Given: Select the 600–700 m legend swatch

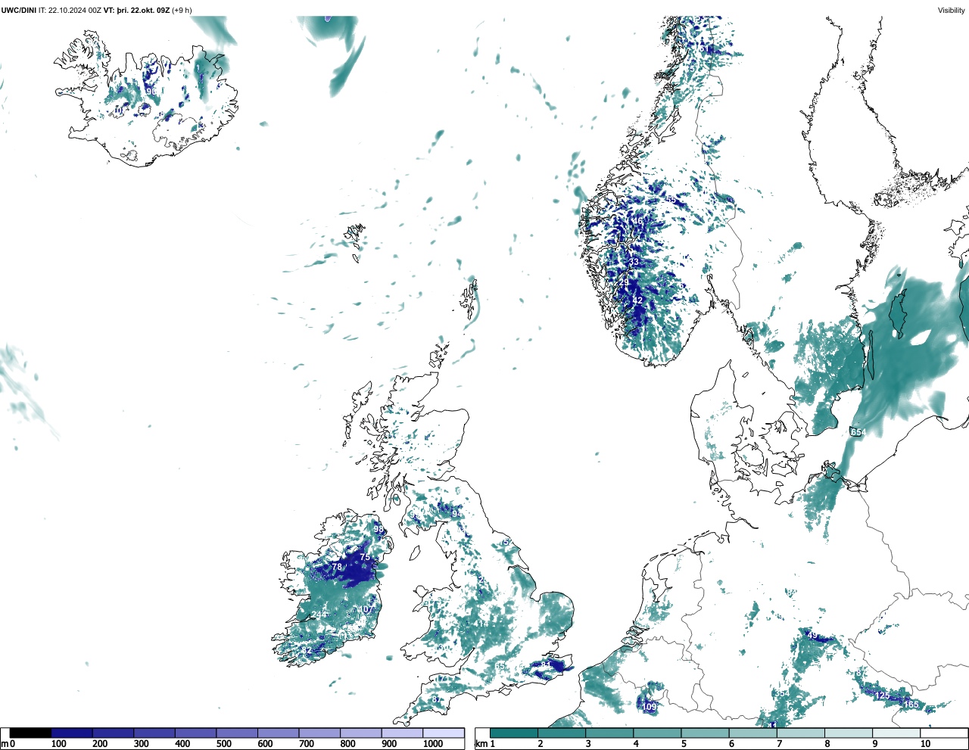Looking at the screenshot, I should click(x=279, y=733).
